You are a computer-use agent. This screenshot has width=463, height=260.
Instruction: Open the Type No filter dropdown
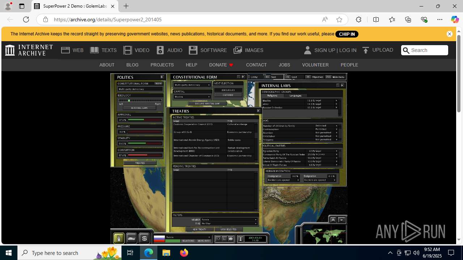[229, 224]
